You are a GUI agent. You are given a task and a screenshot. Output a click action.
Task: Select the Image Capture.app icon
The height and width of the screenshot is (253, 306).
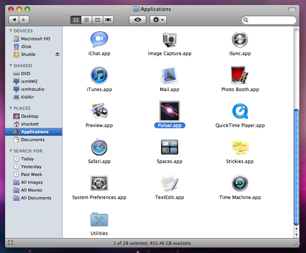point(170,40)
